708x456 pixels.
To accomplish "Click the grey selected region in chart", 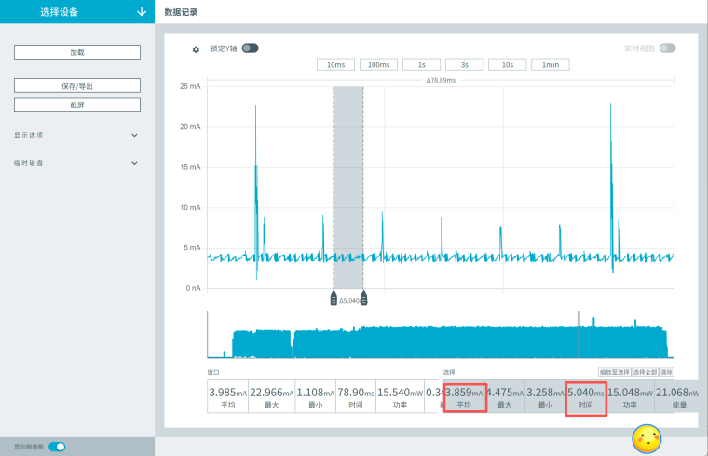I will [348, 187].
